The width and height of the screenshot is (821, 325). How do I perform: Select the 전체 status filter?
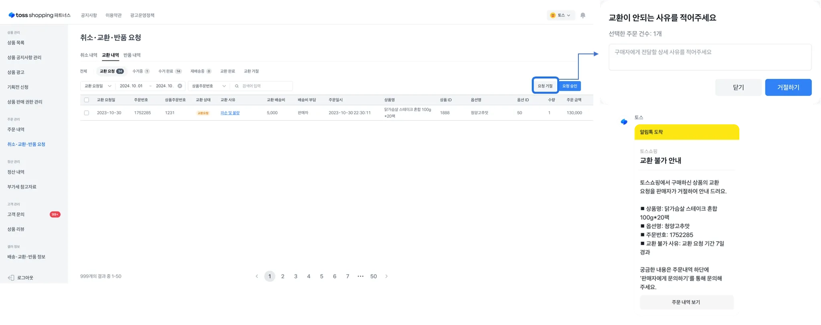click(83, 71)
